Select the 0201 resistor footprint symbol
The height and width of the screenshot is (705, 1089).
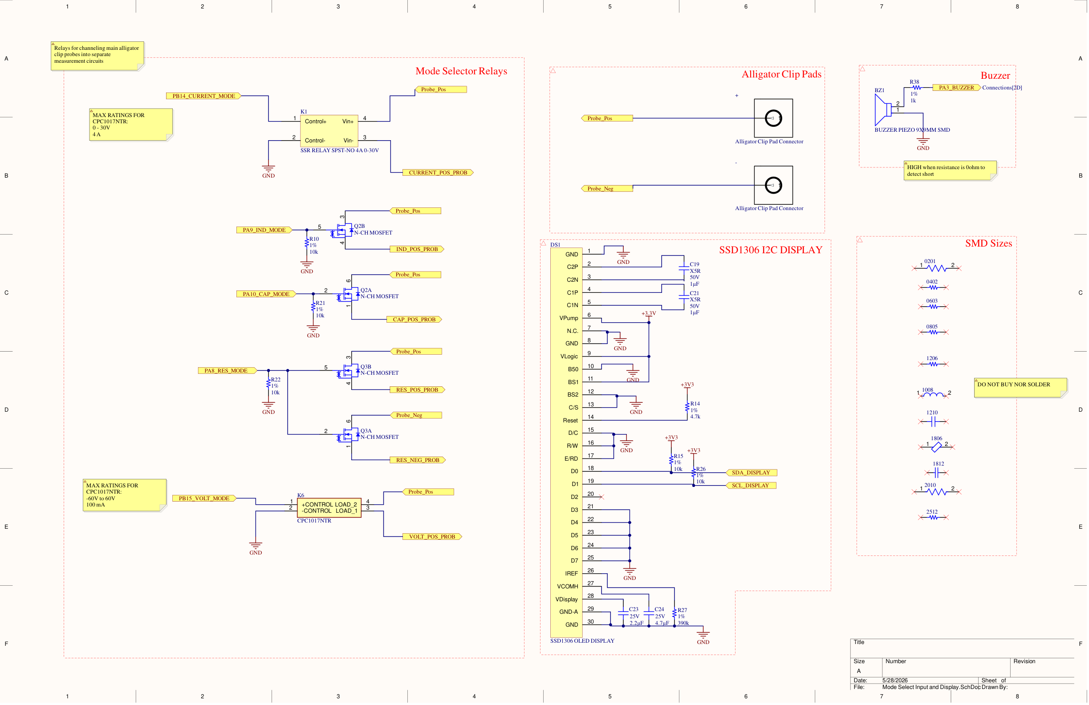[x=937, y=267]
